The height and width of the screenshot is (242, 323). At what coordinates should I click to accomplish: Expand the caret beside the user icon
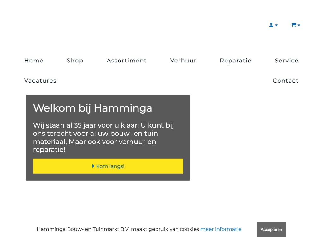pos(276,25)
